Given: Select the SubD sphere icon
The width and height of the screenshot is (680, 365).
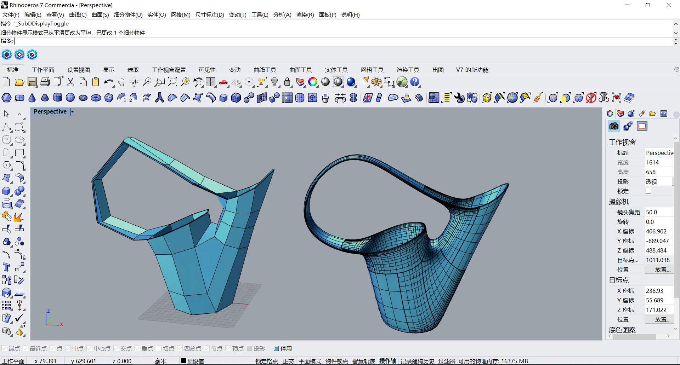Looking at the screenshot, I should point(70,98).
